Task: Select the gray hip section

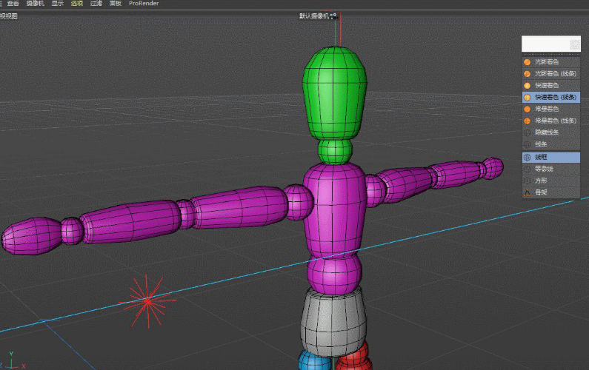Action: click(x=333, y=322)
